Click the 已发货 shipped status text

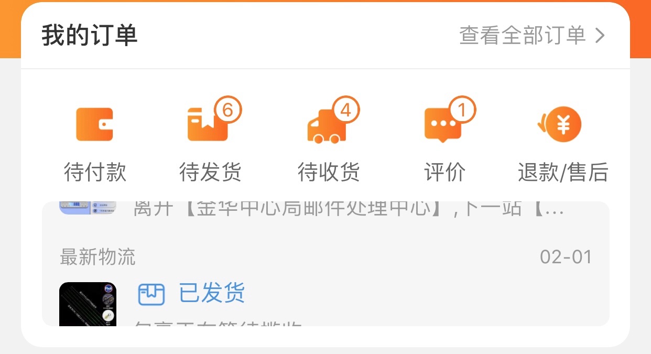click(212, 294)
